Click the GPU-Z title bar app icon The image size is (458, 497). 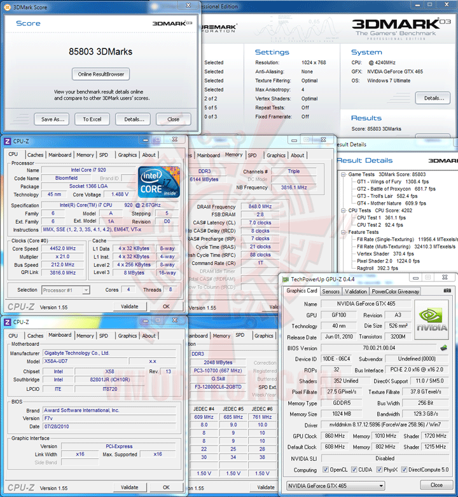[286, 279]
